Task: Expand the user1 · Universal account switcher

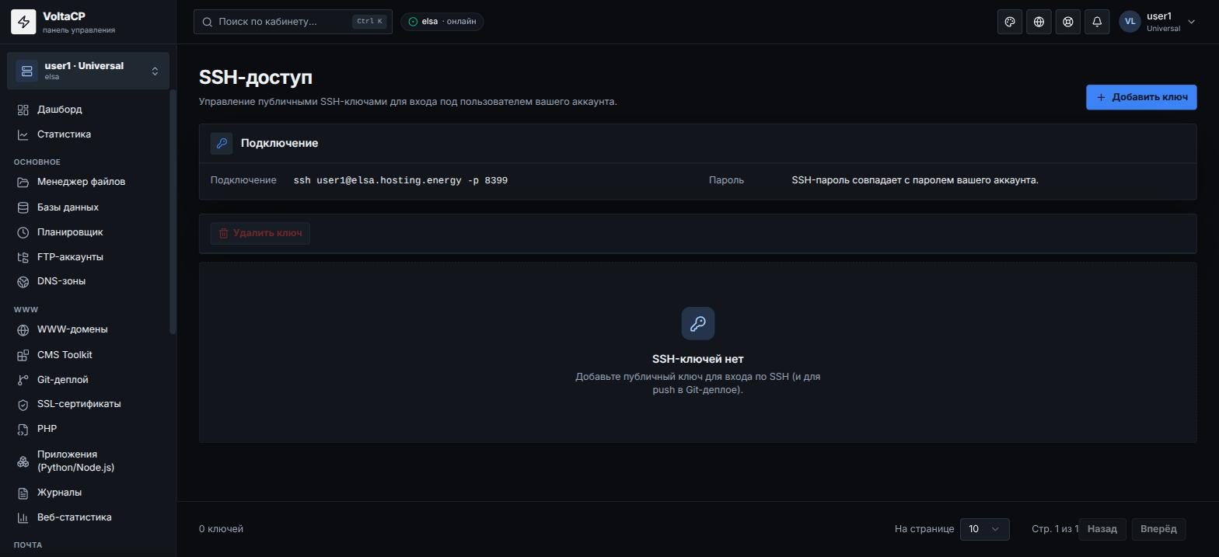Action: click(88, 71)
